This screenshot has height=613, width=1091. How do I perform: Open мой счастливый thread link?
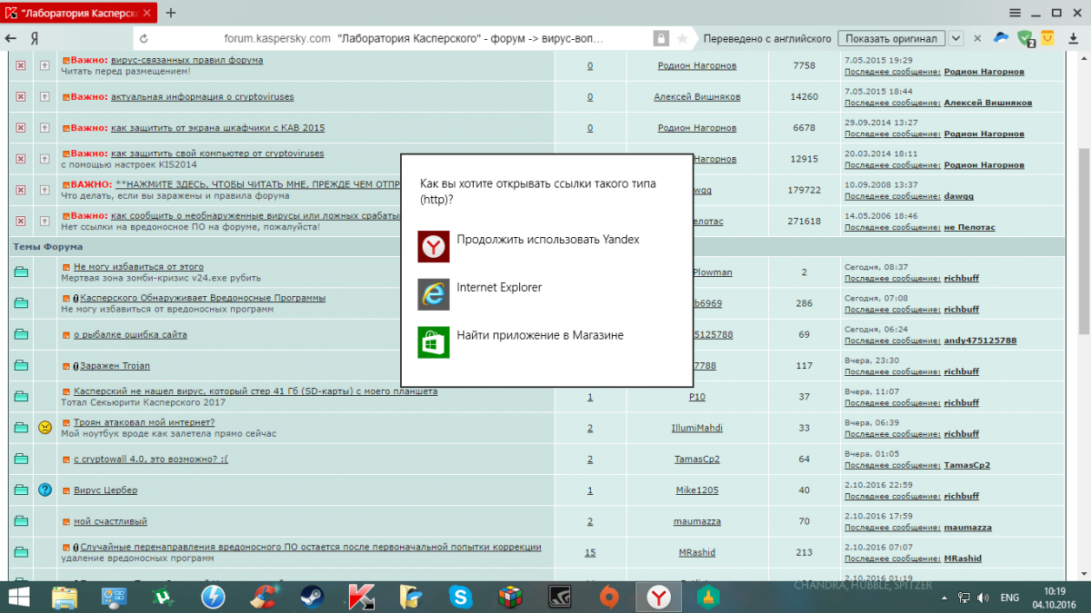click(110, 521)
